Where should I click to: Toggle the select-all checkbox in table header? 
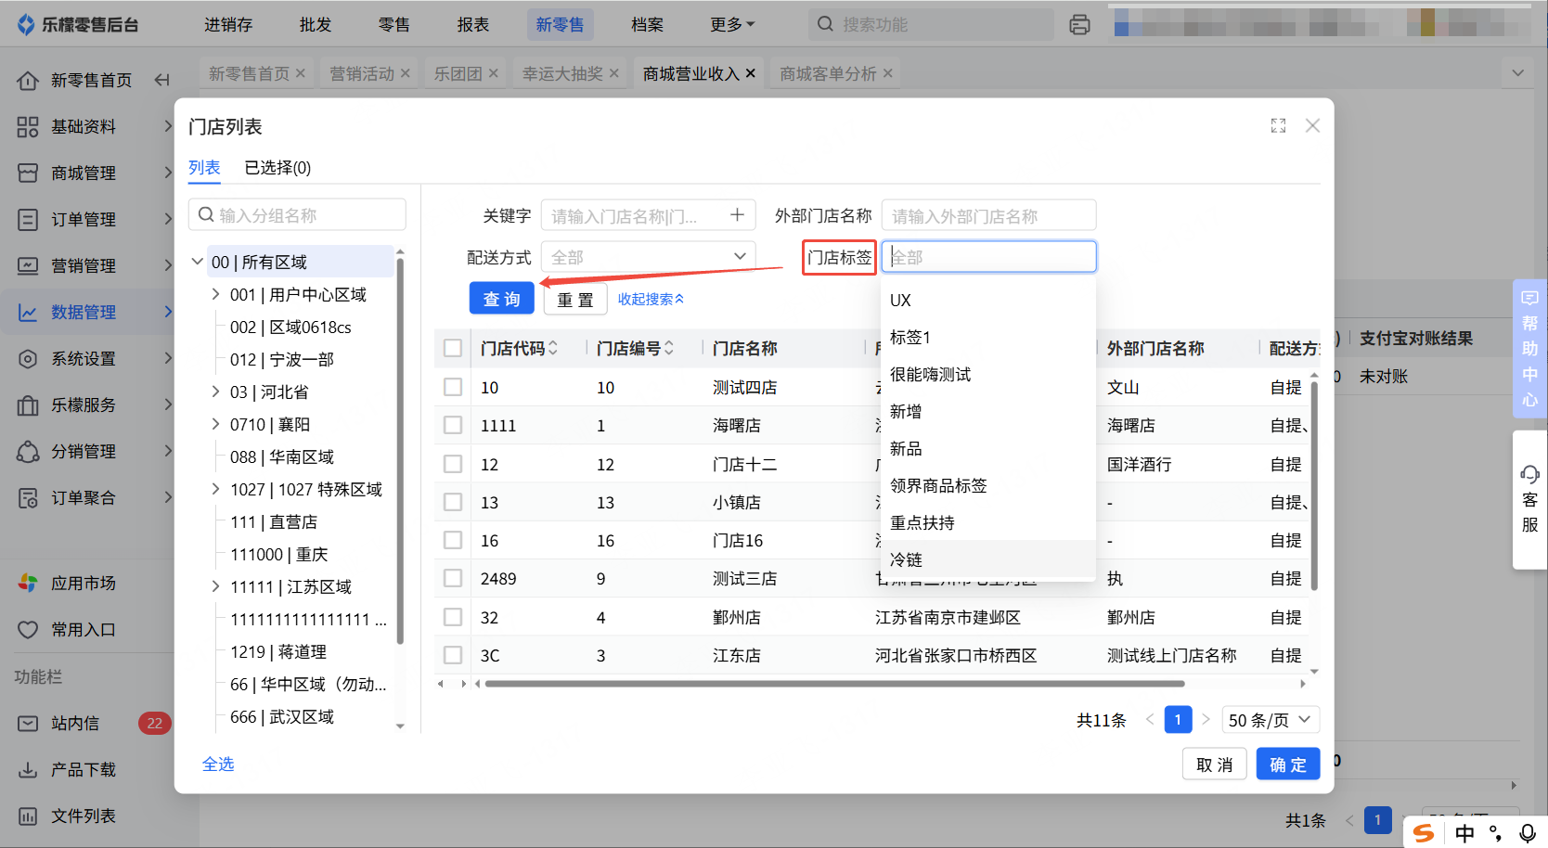coord(453,348)
